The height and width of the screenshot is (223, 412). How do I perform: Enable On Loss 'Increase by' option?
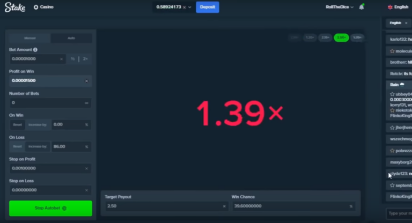tap(38, 146)
